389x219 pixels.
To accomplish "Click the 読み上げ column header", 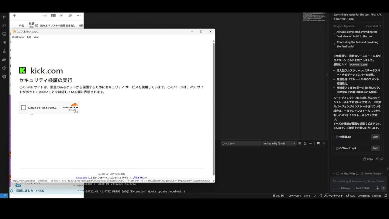I will [45, 26].
